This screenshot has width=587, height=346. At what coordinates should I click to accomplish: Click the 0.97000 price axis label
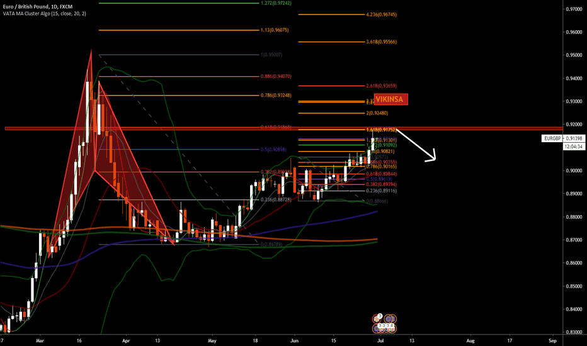point(574,9)
